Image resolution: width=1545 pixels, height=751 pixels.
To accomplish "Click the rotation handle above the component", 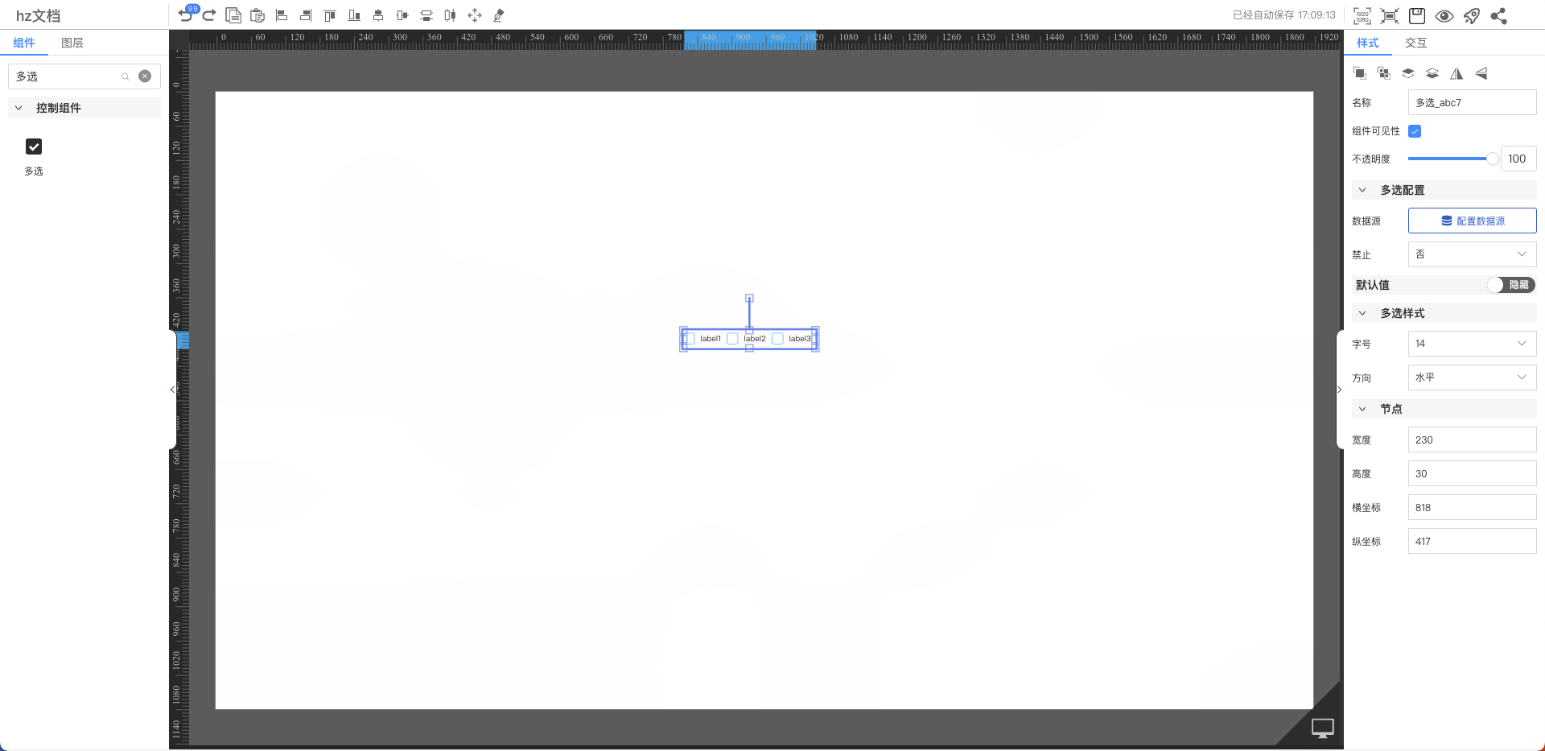I will click(749, 298).
